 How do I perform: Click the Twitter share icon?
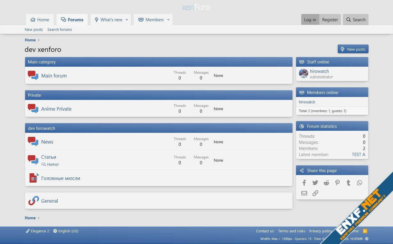click(315, 183)
